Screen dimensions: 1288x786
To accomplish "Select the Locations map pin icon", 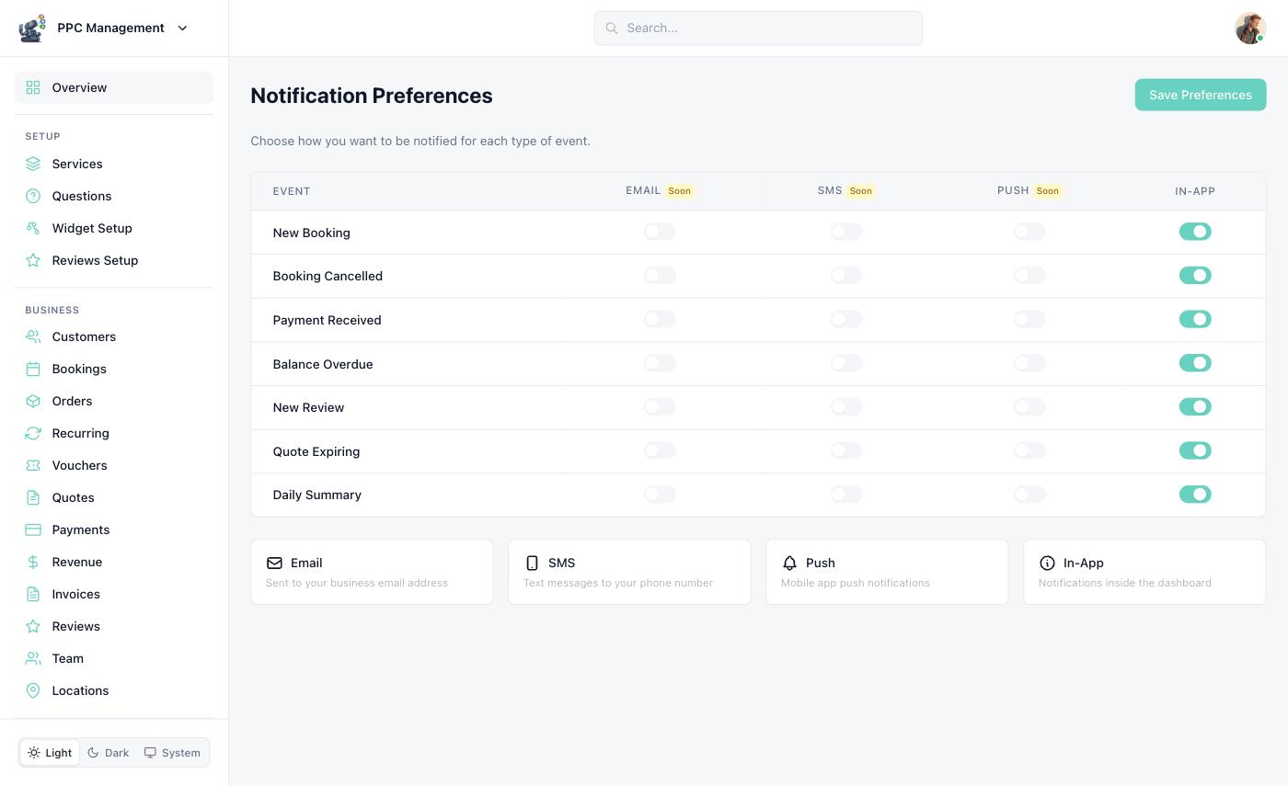I will pos(33,690).
